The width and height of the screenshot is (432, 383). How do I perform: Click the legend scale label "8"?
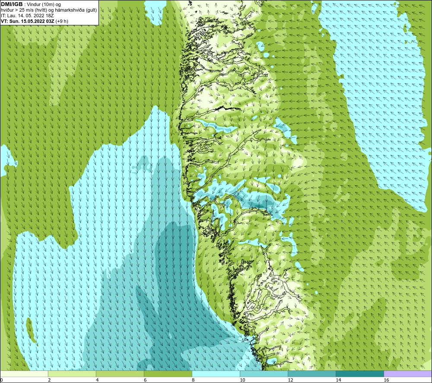(x=193, y=380)
